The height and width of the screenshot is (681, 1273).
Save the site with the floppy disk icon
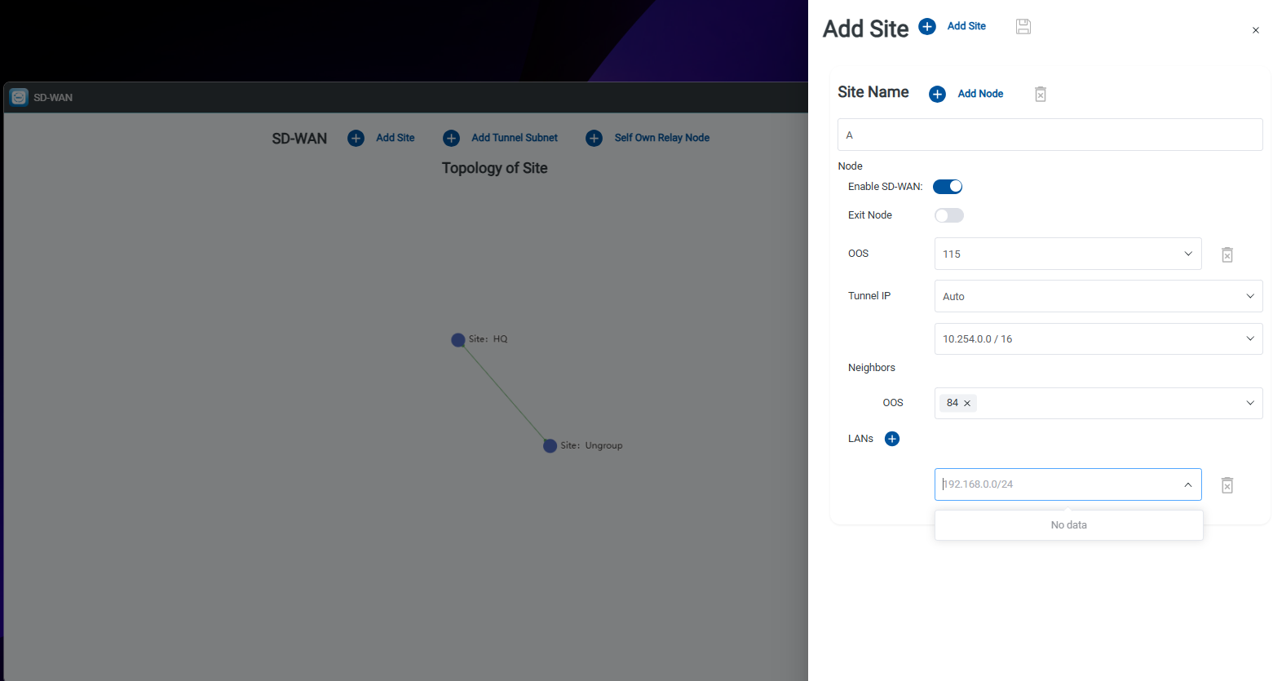click(1023, 27)
